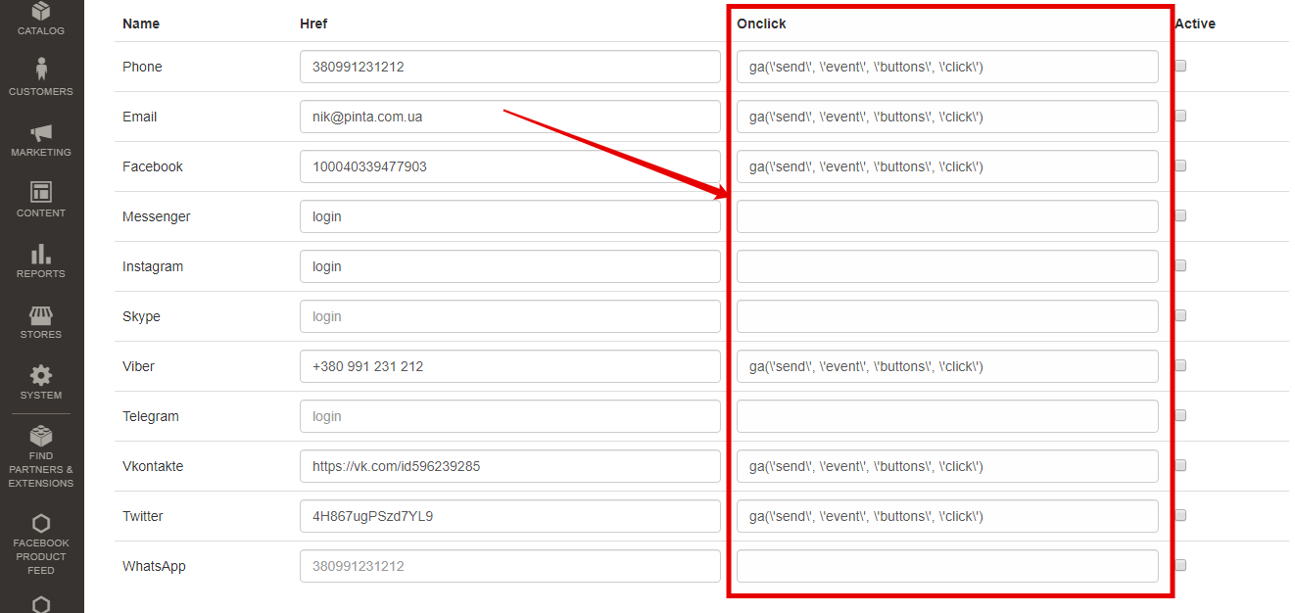The height and width of the screenshot is (613, 1295).
Task: Select the empty Telegram Onclick field
Action: coord(947,416)
